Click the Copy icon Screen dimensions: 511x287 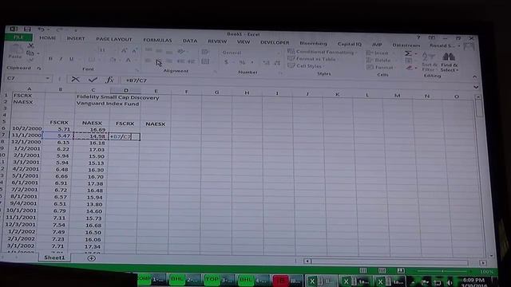tap(30, 53)
